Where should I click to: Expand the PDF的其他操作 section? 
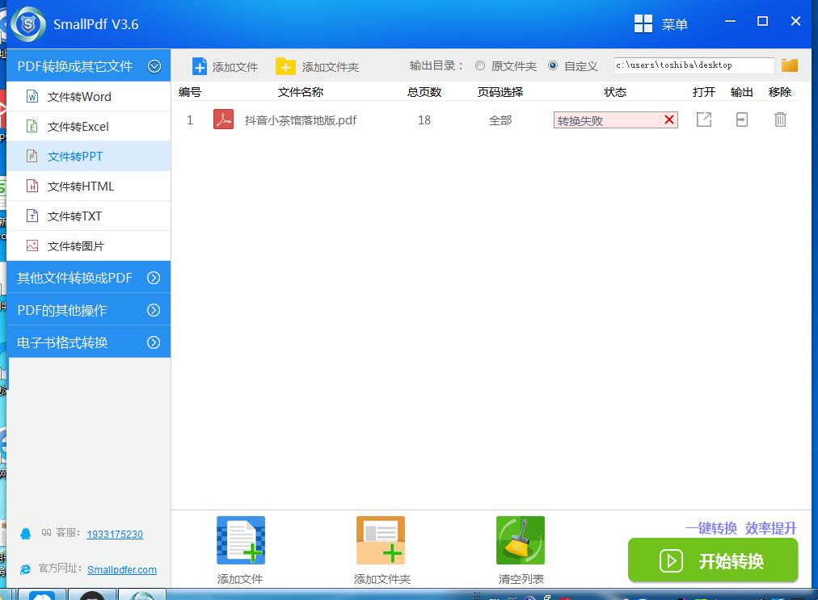[154, 310]
